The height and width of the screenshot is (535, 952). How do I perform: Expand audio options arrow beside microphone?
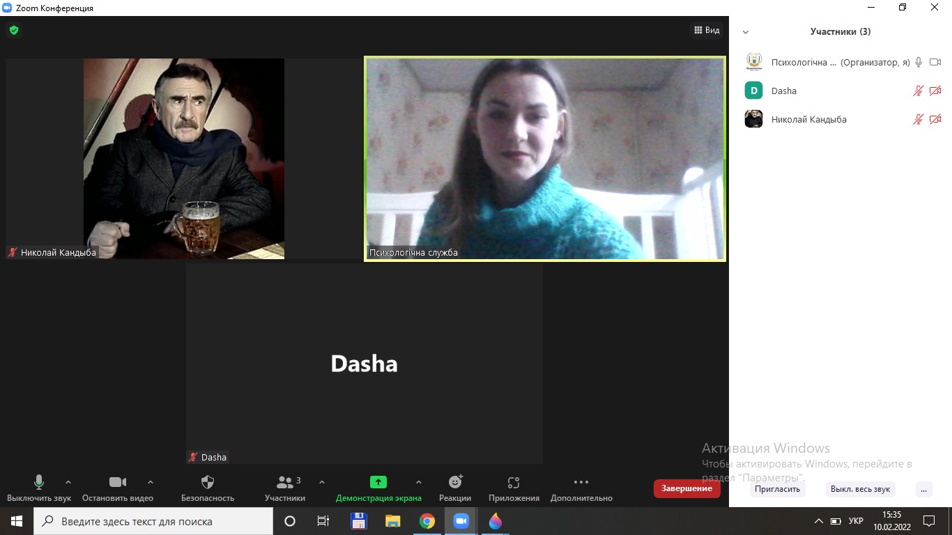68,482
